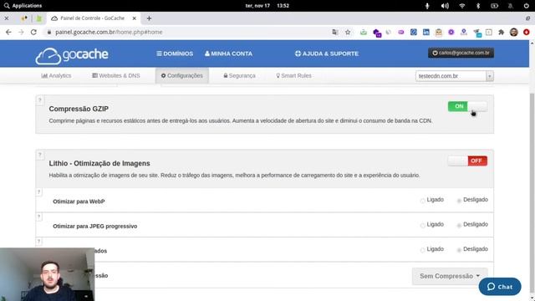Screen dimensions: 535x301
Task: Toggle Lithio Otimização de Imagens OFF switch
Action: click(467, 161)
